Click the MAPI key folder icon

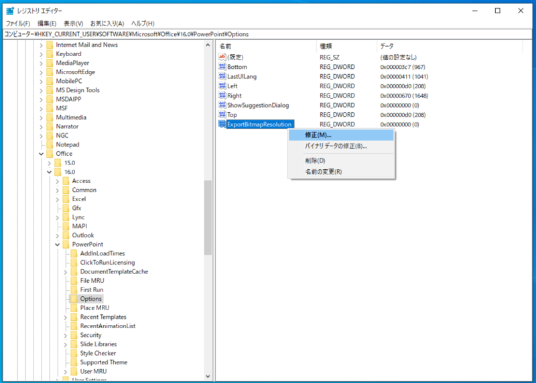click(66, 226)
